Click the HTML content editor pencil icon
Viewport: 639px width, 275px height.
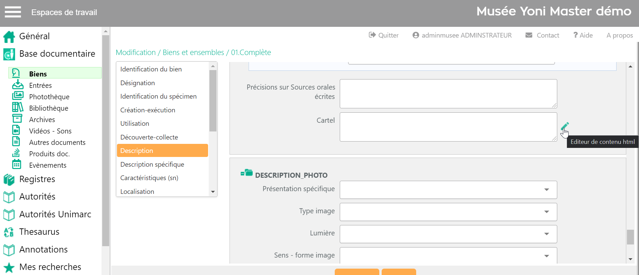(565, 126)
